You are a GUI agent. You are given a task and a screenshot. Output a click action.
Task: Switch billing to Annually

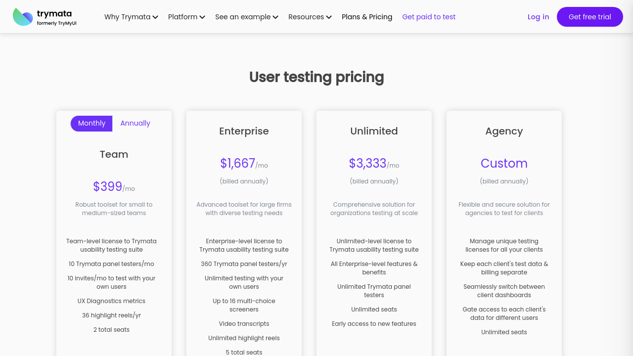[x=135, y=124]
